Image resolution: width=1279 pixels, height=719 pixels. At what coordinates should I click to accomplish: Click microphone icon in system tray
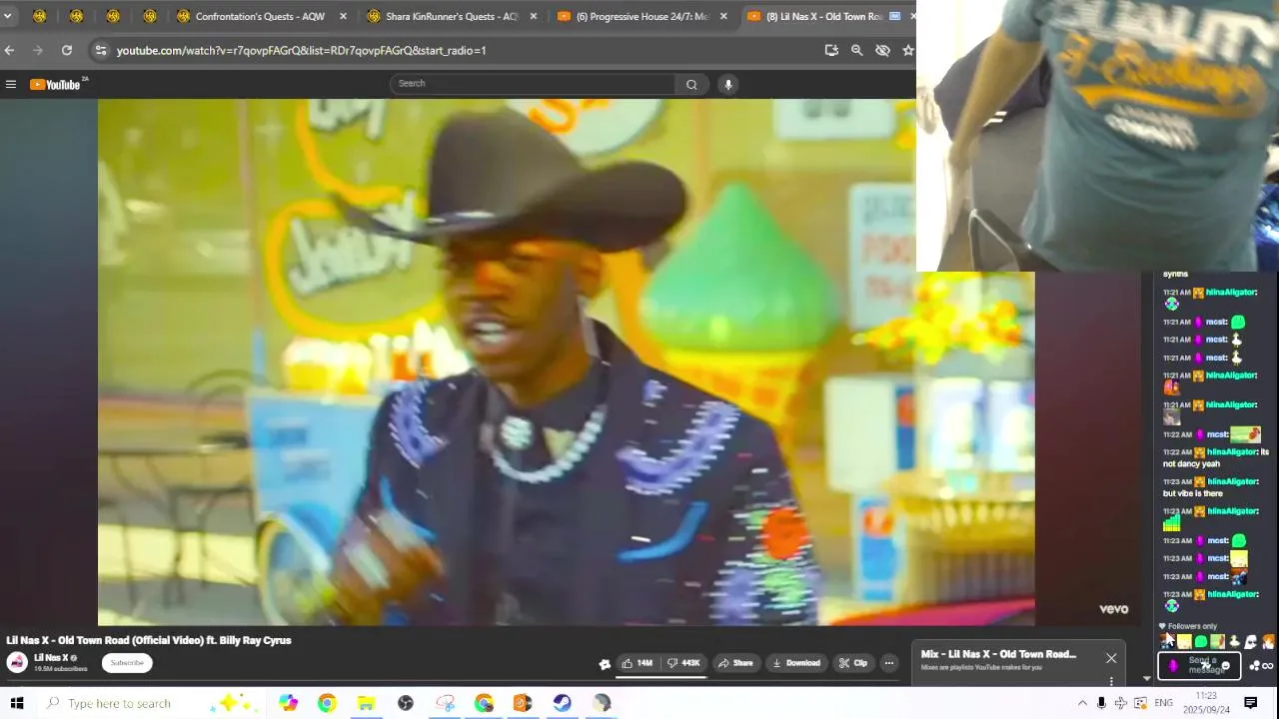[x=1101, y=703]
